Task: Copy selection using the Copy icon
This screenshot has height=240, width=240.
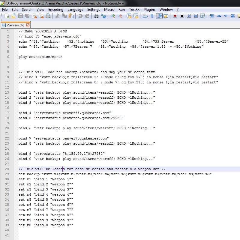Action: pyautogui.click(x=64, y=16)
